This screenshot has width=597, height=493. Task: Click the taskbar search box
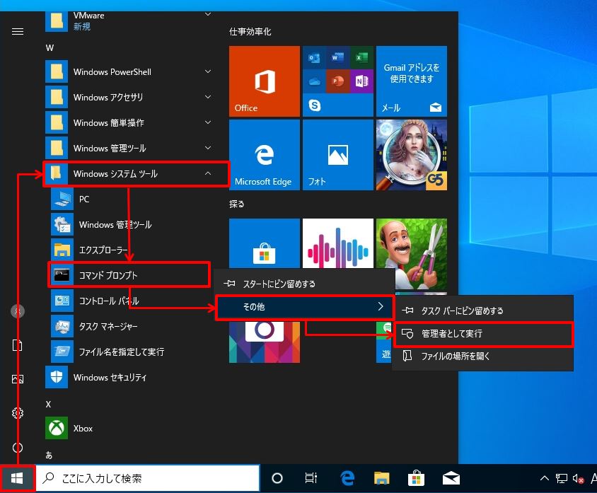[x=148, y=478]
